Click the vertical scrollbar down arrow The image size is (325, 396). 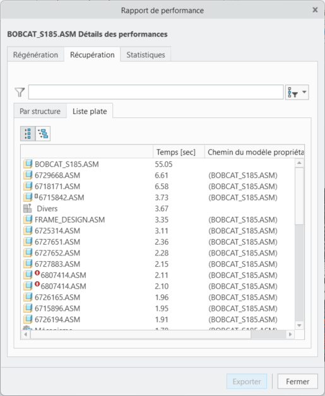click(x=299, y=325)
